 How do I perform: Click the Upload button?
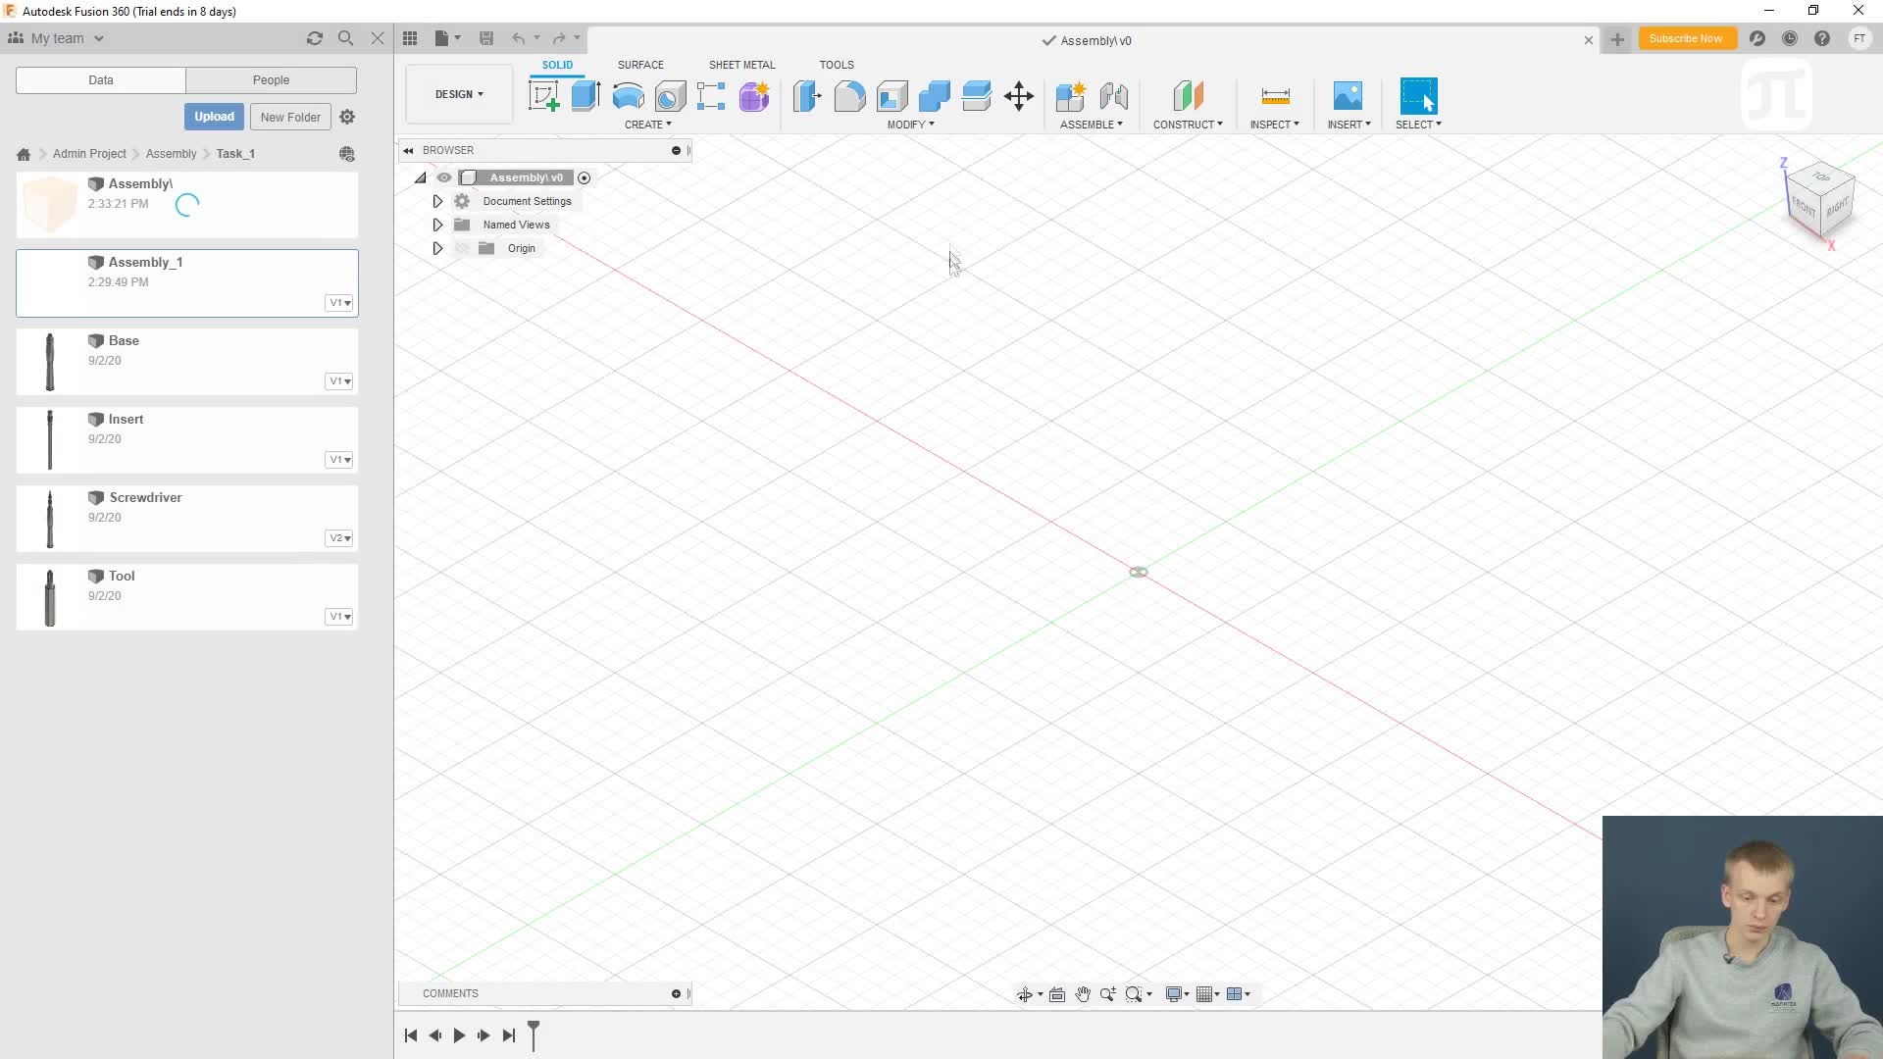pos(214,117)
